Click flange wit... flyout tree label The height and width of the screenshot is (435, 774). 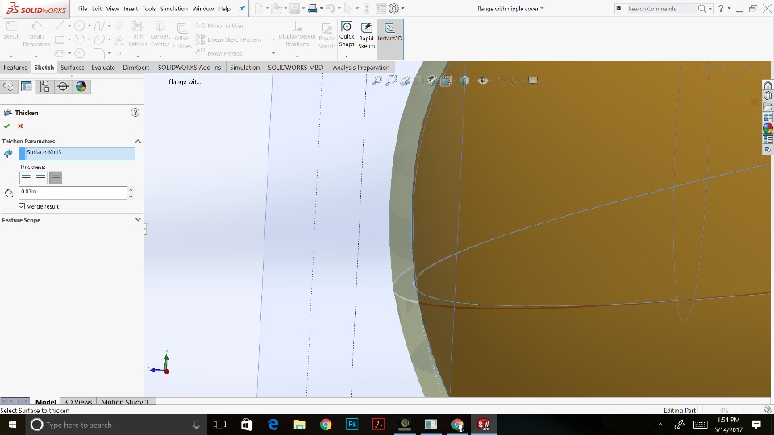[184, 81]
